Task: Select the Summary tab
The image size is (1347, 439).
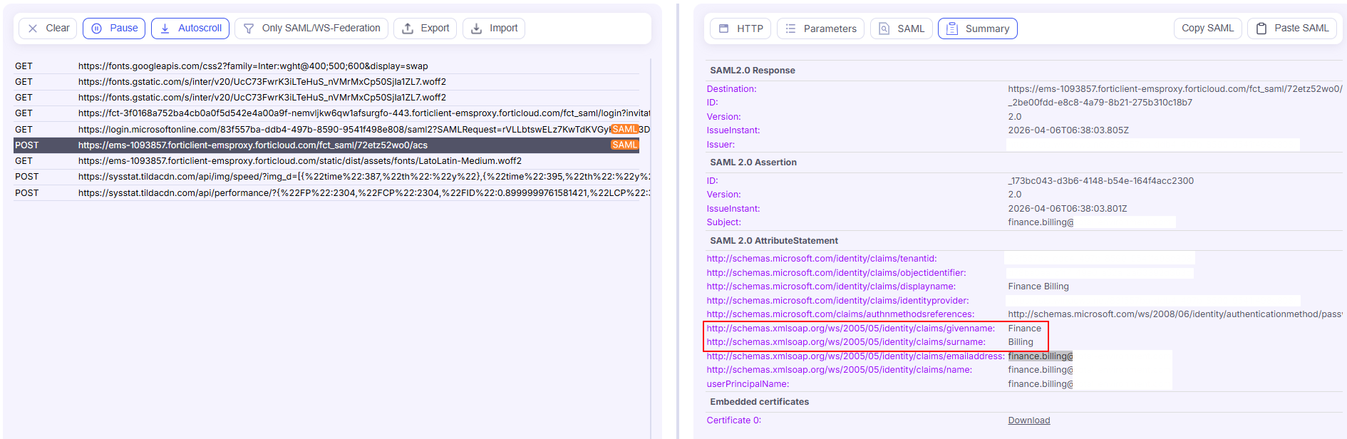Action: pos(978,29)
